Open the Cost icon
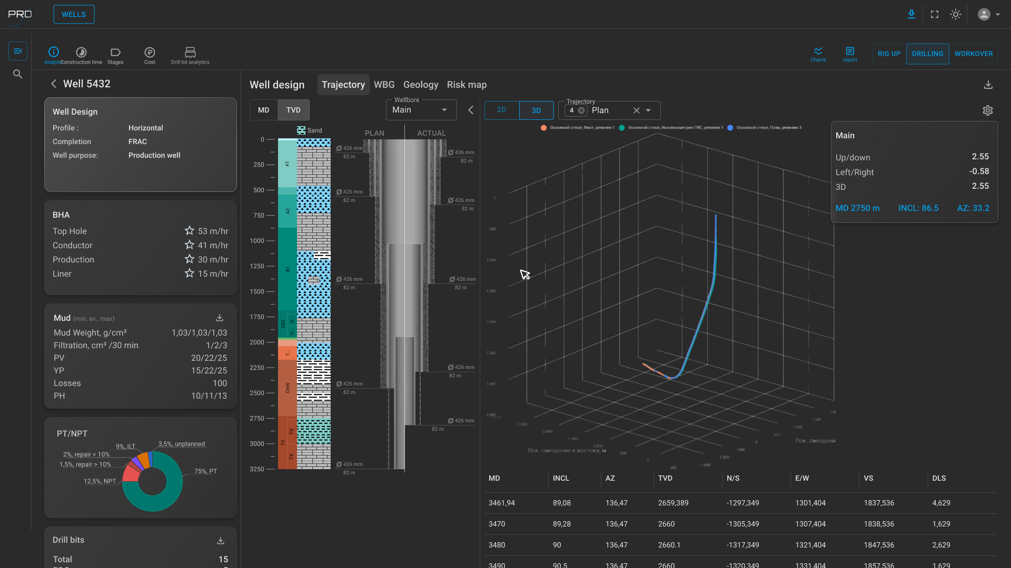 [x=150, y=52]
